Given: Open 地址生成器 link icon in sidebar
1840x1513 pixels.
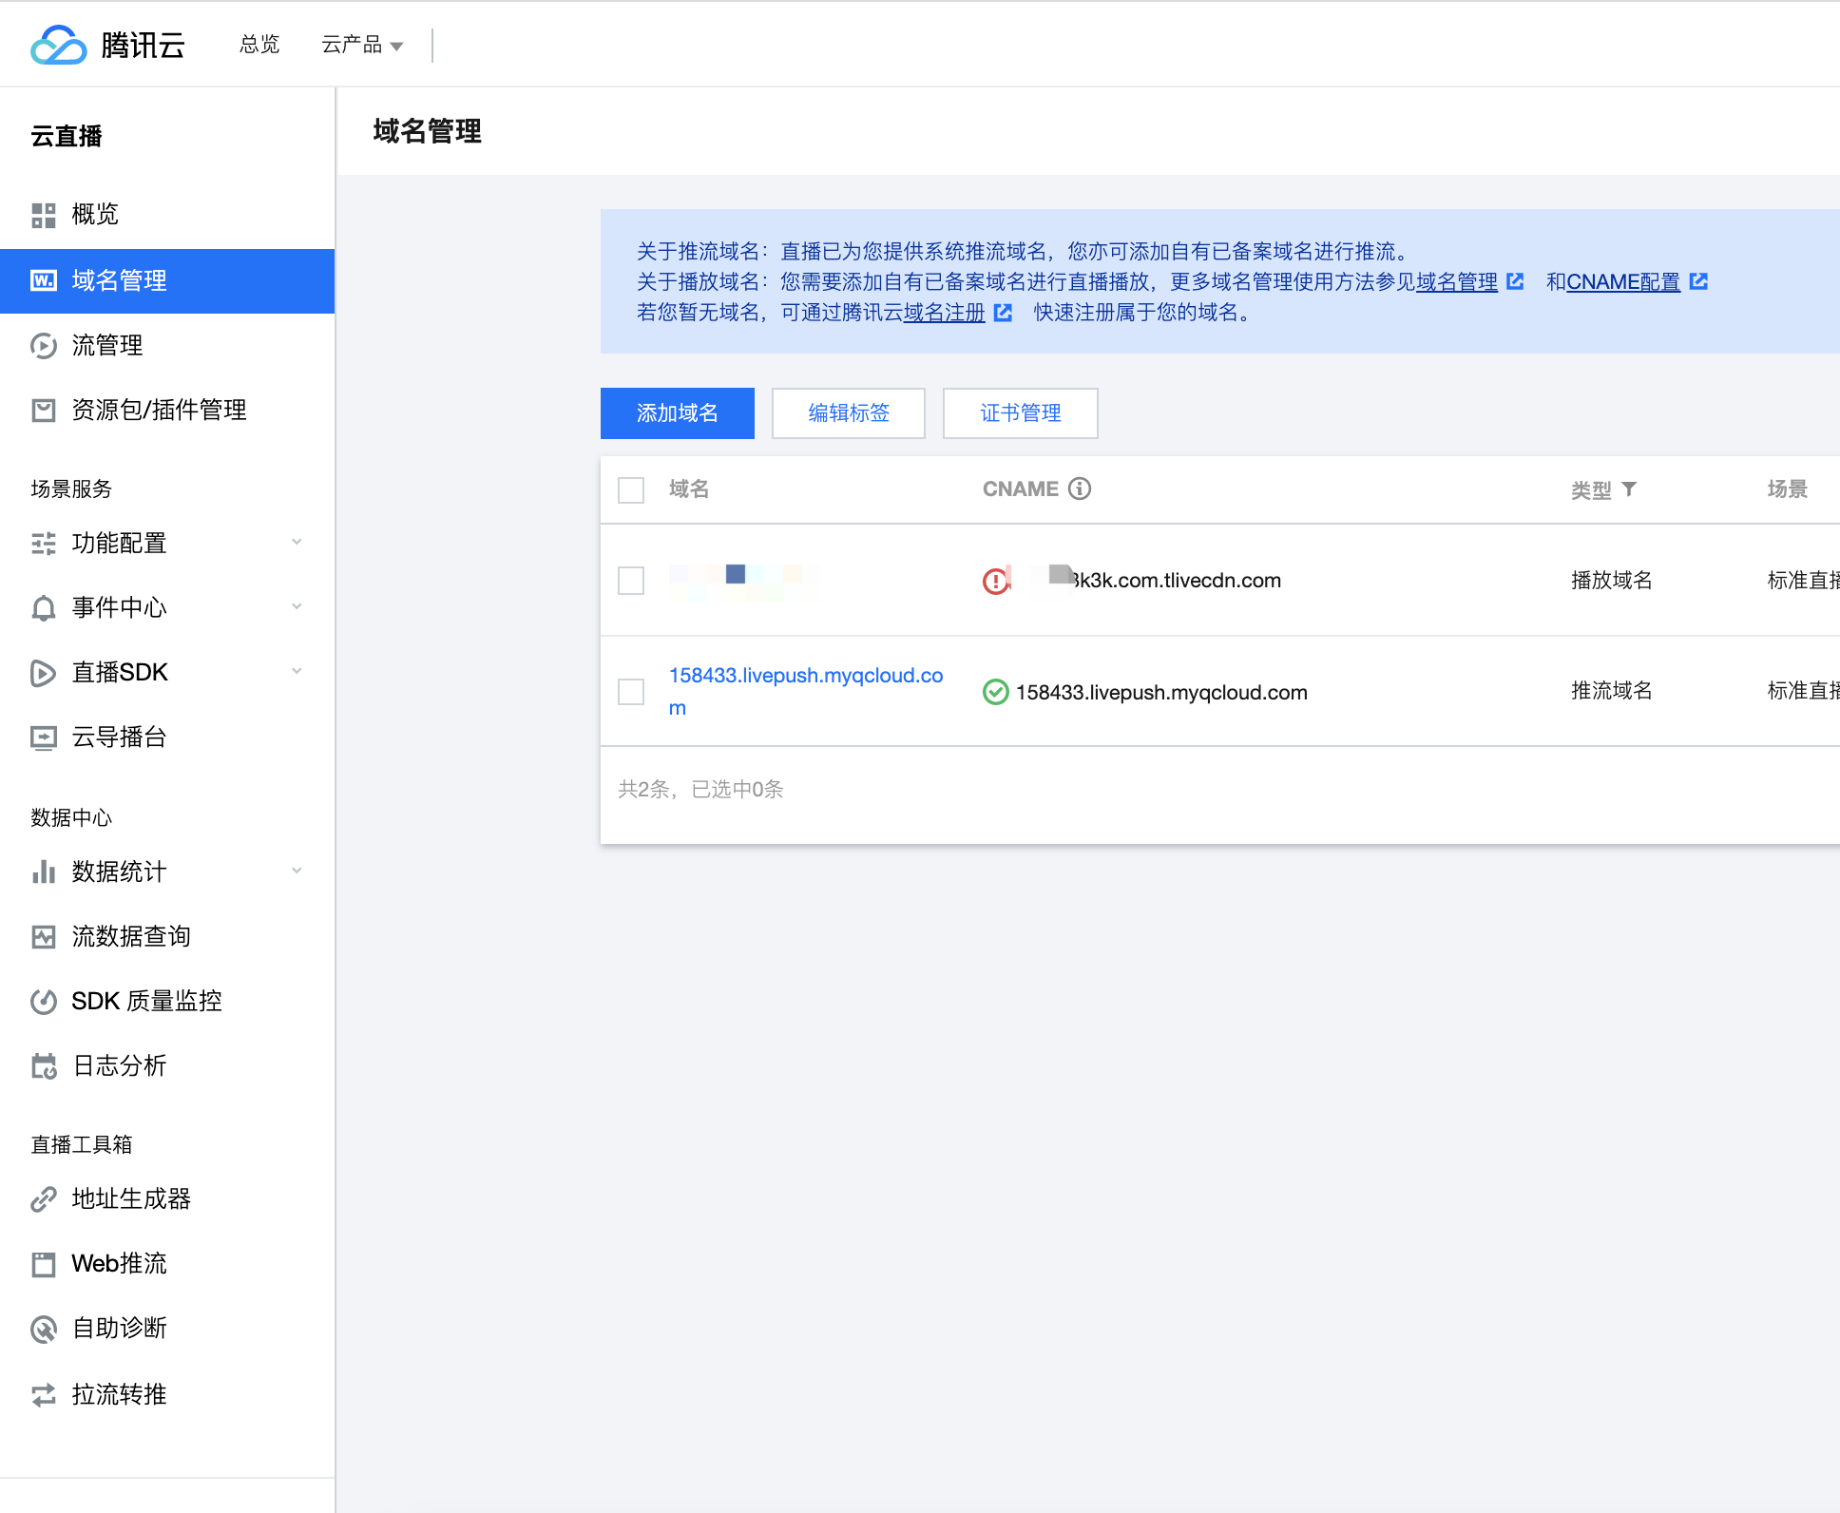Looking at the screenshot, I should [x=44, y=1199].
